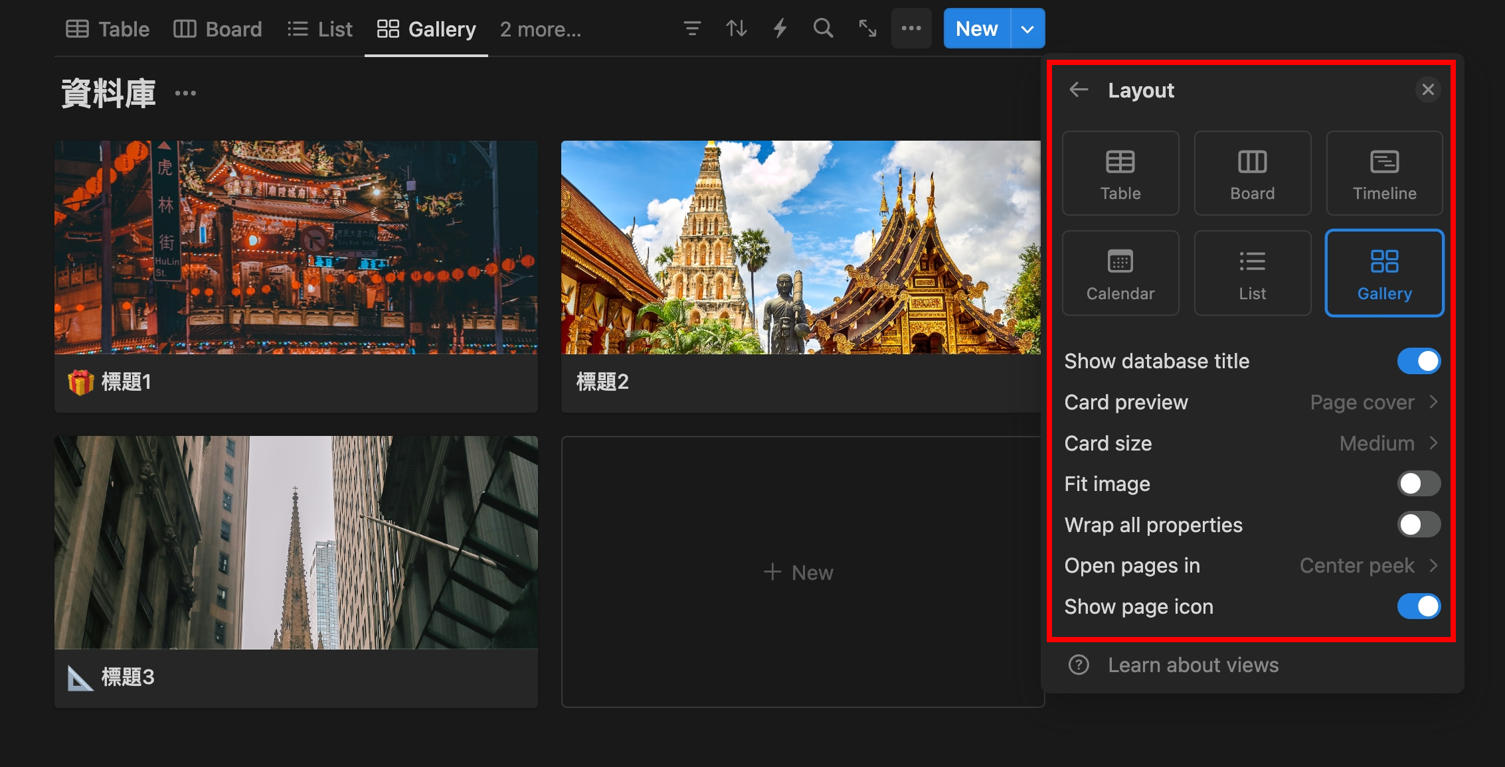Open automations lightning bolt icon
Screen dimensions: 1505x767
[x=780, y=29]
